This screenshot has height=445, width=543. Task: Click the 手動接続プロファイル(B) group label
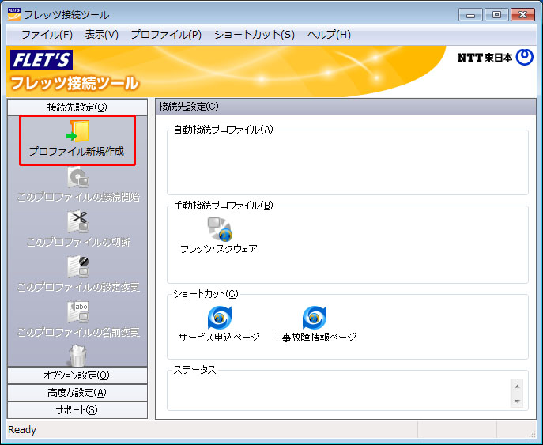point(224,206)
